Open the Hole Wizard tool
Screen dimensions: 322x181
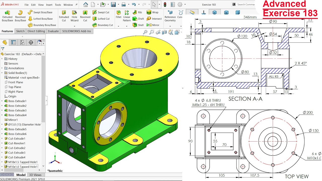click(x=74, y=16)
